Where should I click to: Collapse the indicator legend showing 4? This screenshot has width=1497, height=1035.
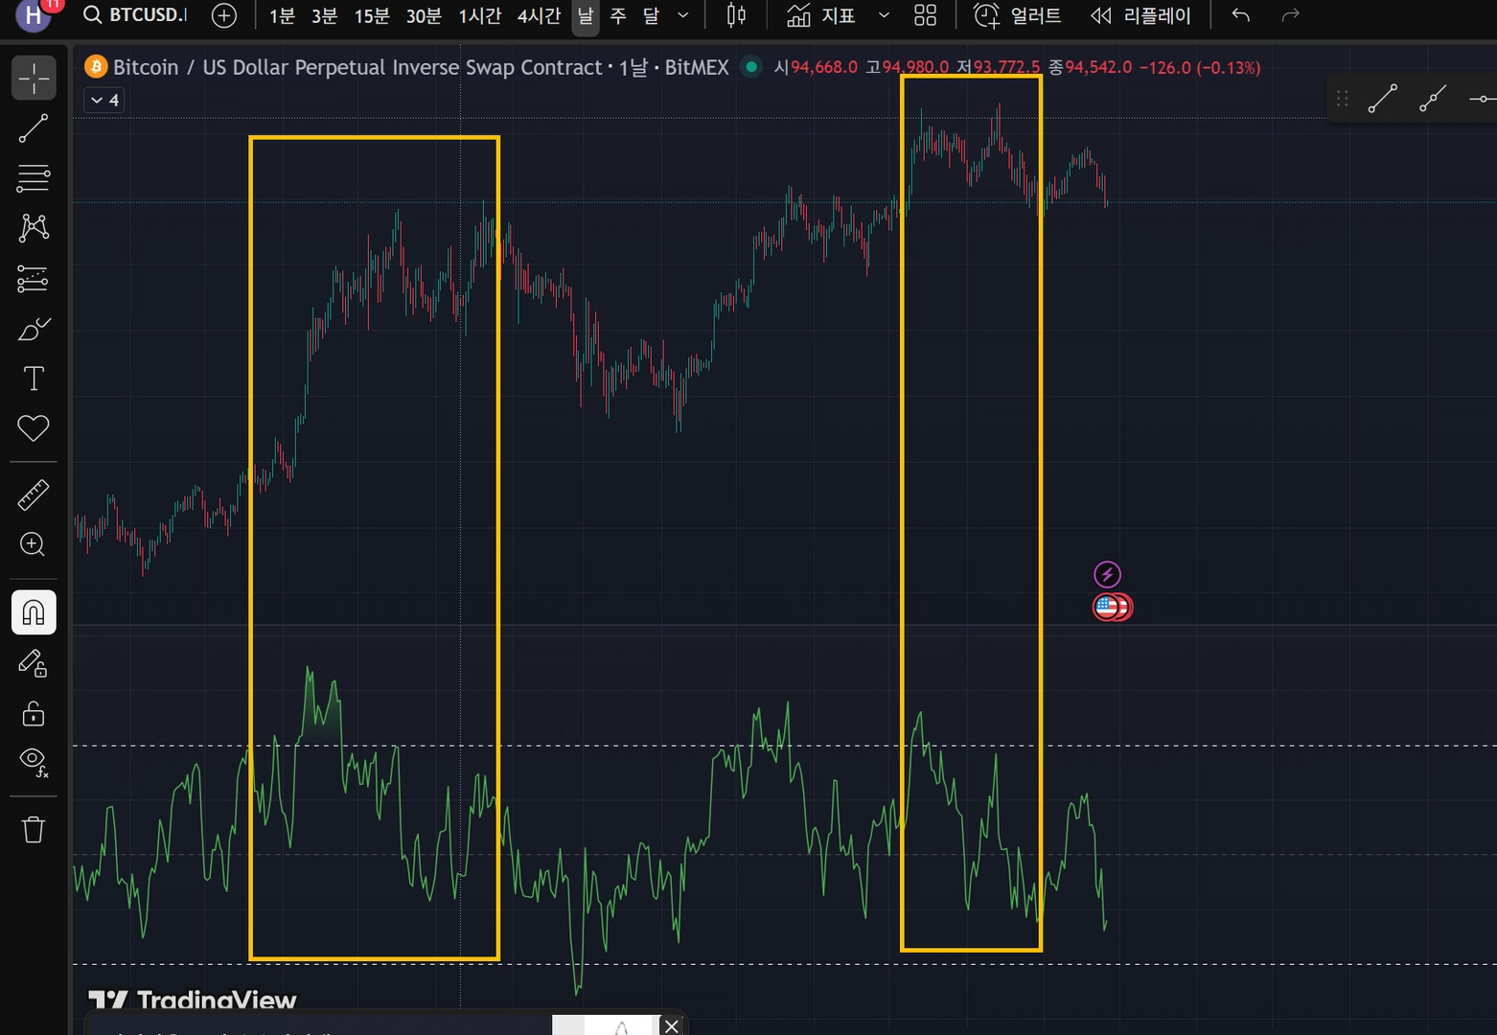(104, 100)
